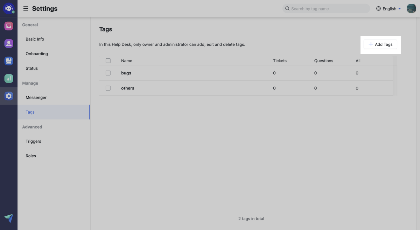Click the Add Tags button
The width and height of the screenshot is (420, 230).
click(x=380, y=44)
